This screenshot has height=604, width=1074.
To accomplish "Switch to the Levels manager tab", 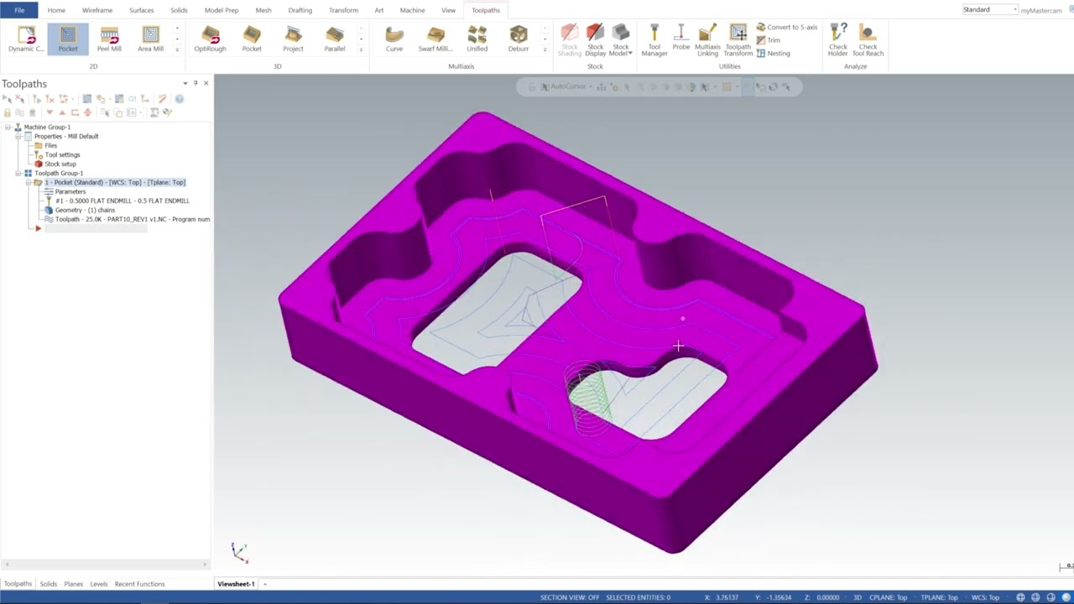I will (x=99, y=584).
